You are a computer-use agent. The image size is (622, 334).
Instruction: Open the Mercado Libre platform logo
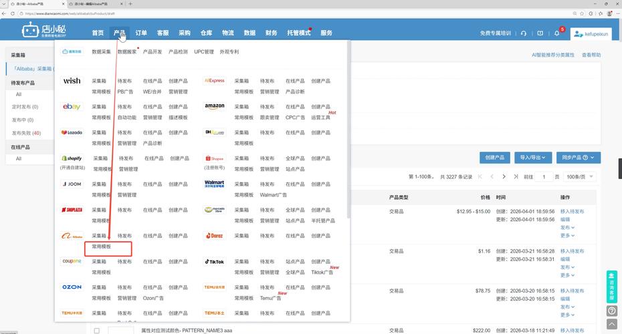[x=215, y=210]
